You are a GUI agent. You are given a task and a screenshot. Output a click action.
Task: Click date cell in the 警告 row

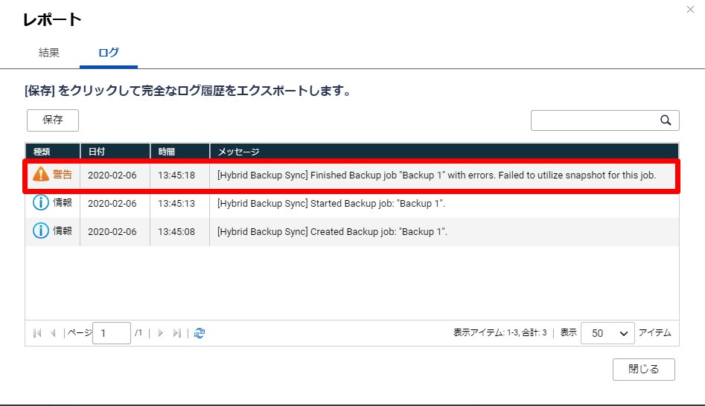click(112, 175)
